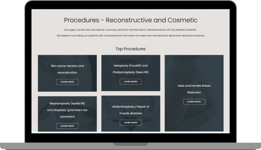Click Learn More under Skin cancer excision
Viewport: 261px width, 150px height.
67,82
